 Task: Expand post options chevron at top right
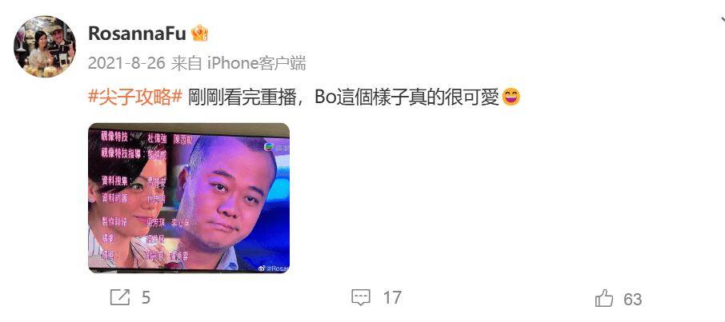[x=722, y=20]
